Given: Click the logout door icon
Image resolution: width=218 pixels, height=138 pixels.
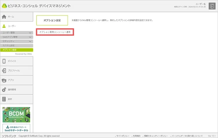Looking at the screenshot, I should (x=212, y=6).
